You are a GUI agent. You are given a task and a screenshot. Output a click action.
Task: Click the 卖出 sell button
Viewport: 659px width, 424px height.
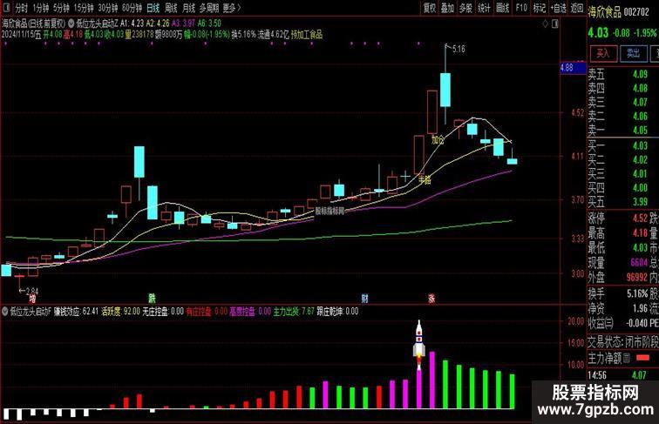click(634, 53)
